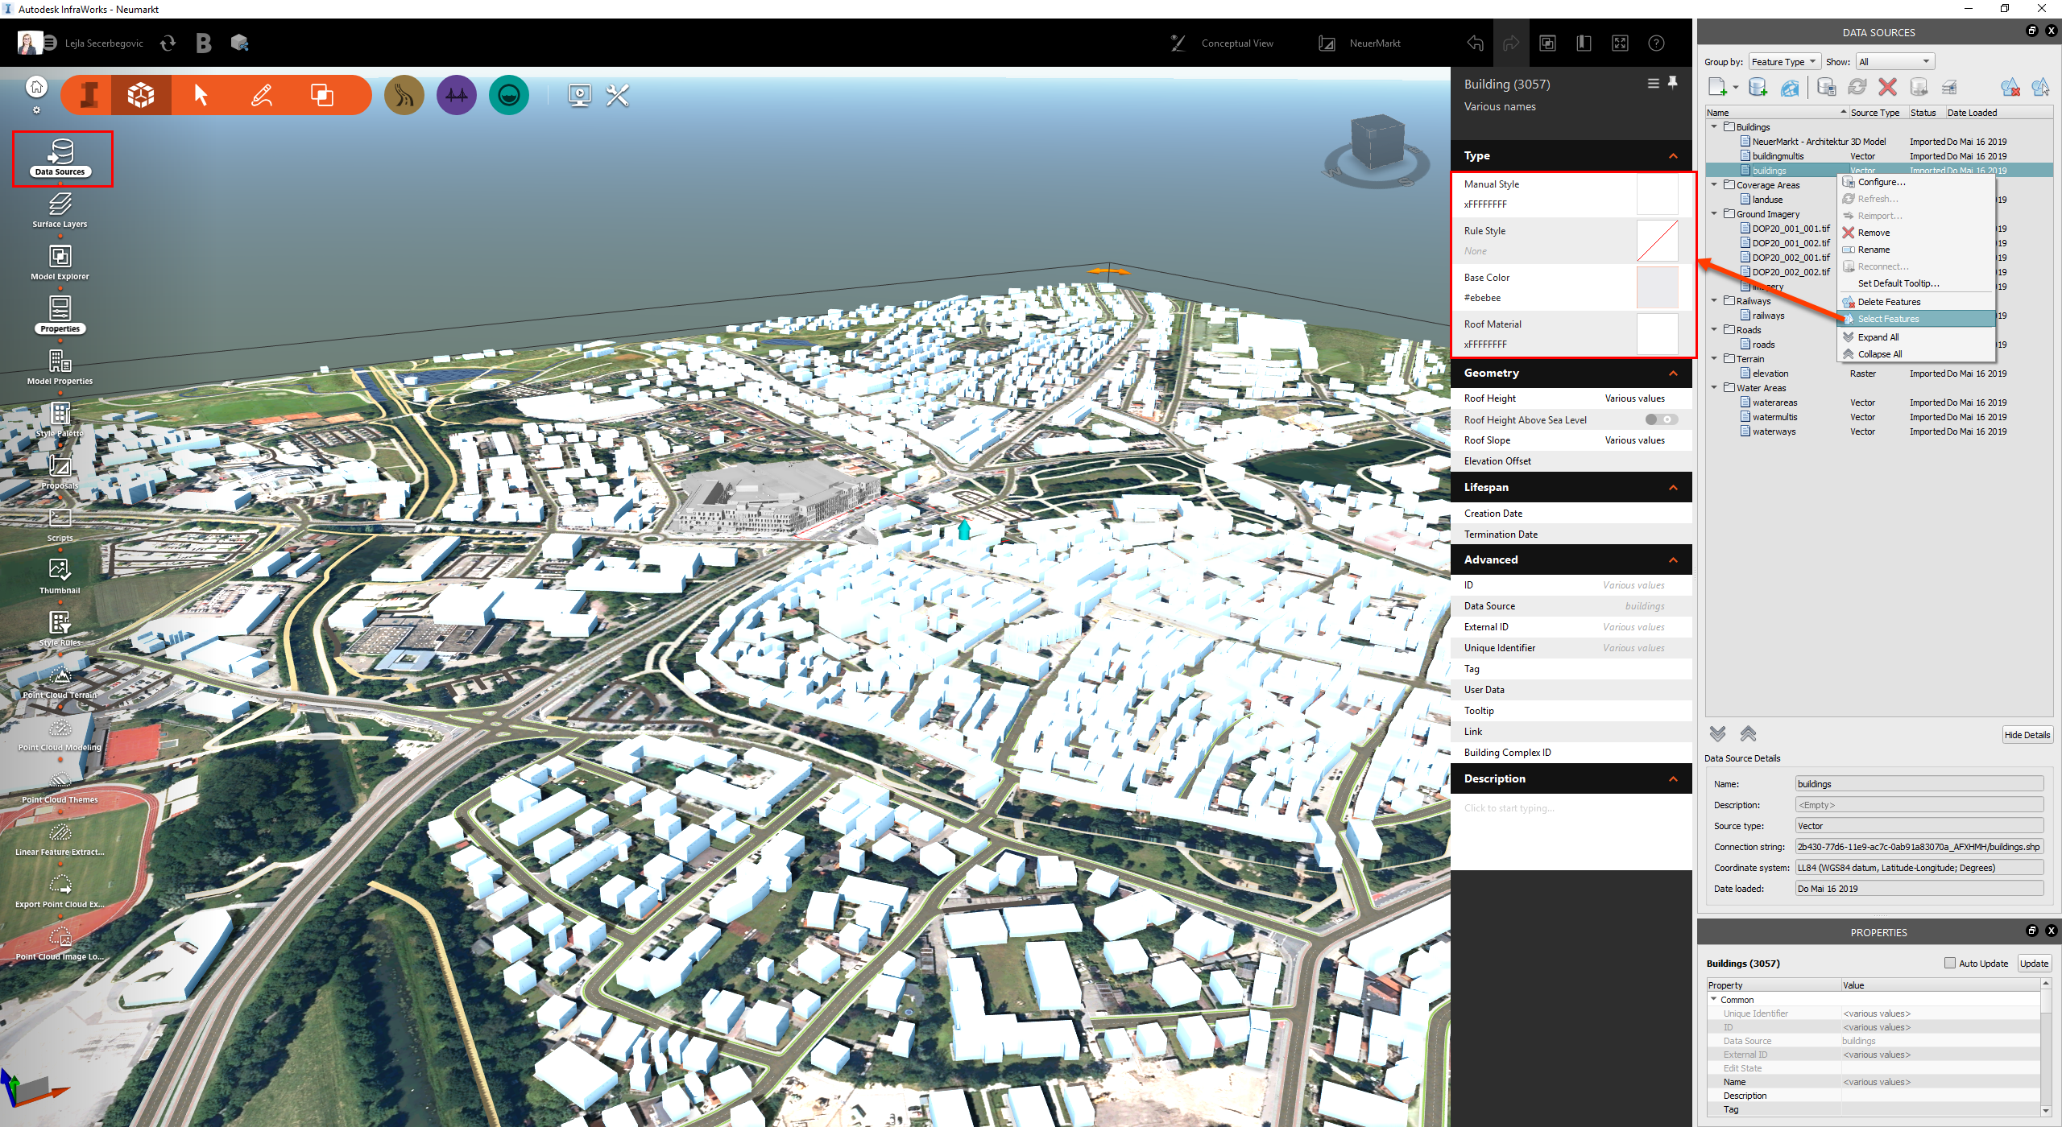Select the purple bridge design icon
Screen dimensions: 2062x1127
point(456,96)
